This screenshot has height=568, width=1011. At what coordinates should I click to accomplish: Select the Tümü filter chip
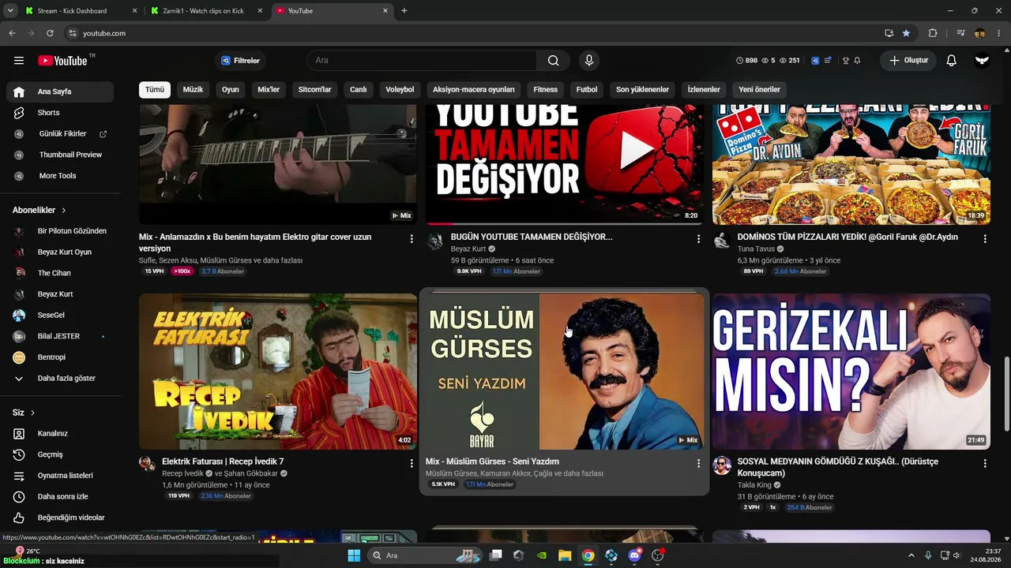pyautogui.click(x=155, y=89)
